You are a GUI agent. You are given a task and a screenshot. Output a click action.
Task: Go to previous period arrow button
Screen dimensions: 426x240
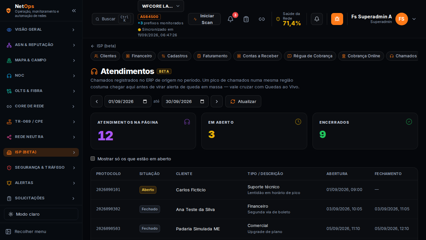[97, 101]
